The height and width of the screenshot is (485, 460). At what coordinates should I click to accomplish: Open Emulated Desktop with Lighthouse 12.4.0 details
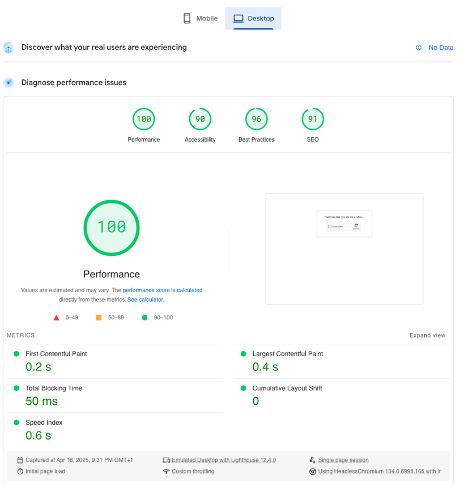pyautogui.click(x=224, y=460)
